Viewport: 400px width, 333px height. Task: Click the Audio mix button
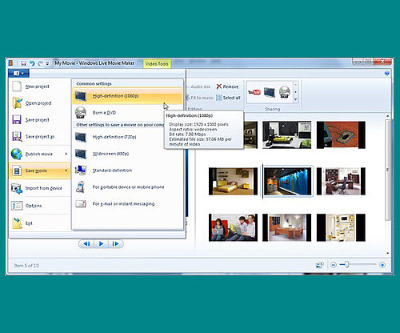pyautogui.click(x=200, y=86)
